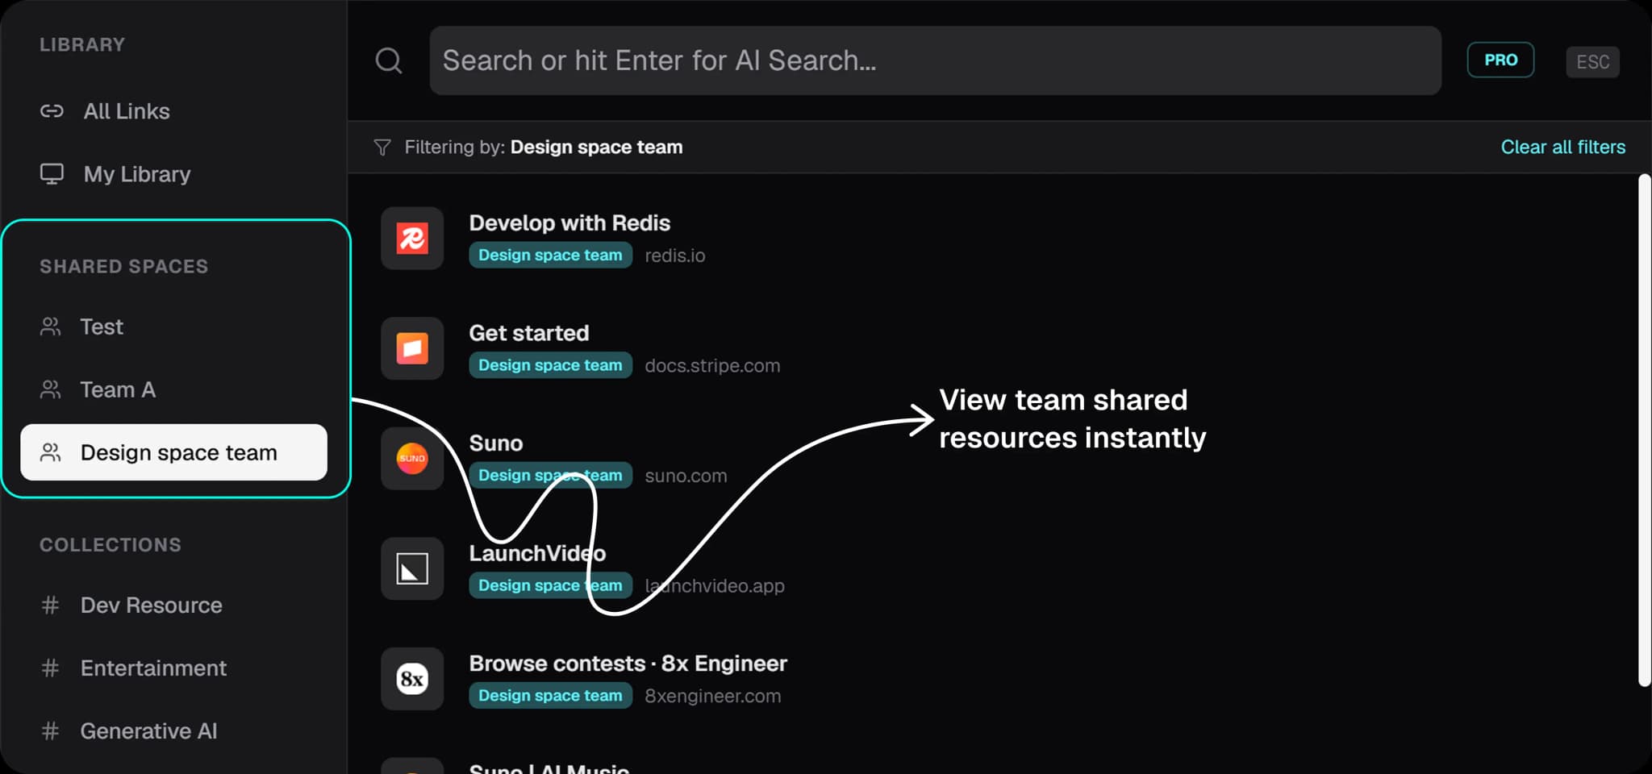Click the filter funnel icon

(x=382, y=148)
